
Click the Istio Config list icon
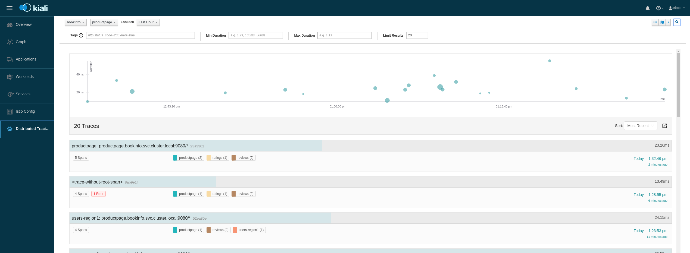coord(10,112)
